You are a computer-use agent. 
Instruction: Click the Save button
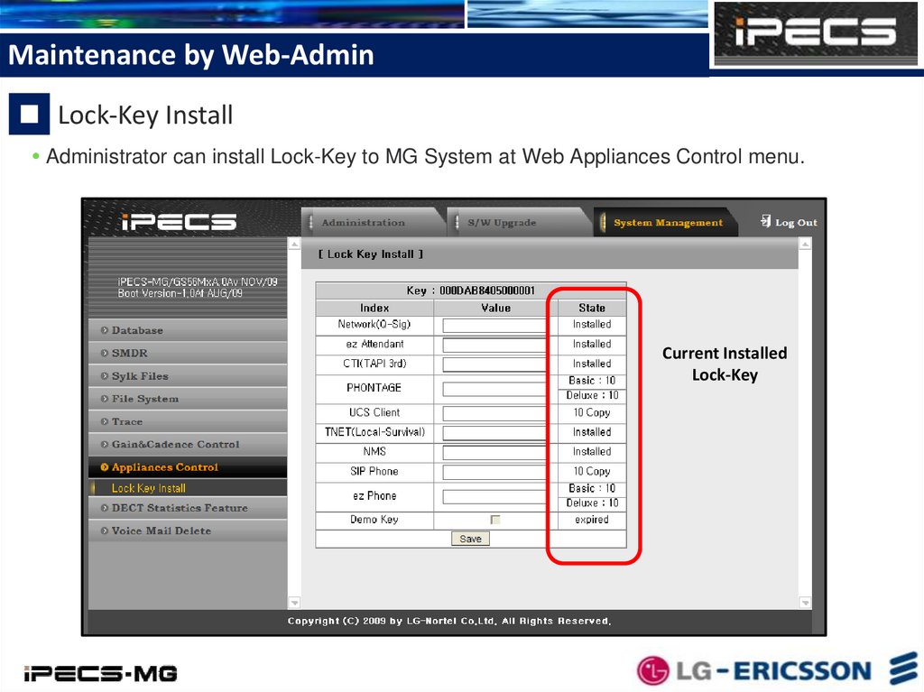470,539
